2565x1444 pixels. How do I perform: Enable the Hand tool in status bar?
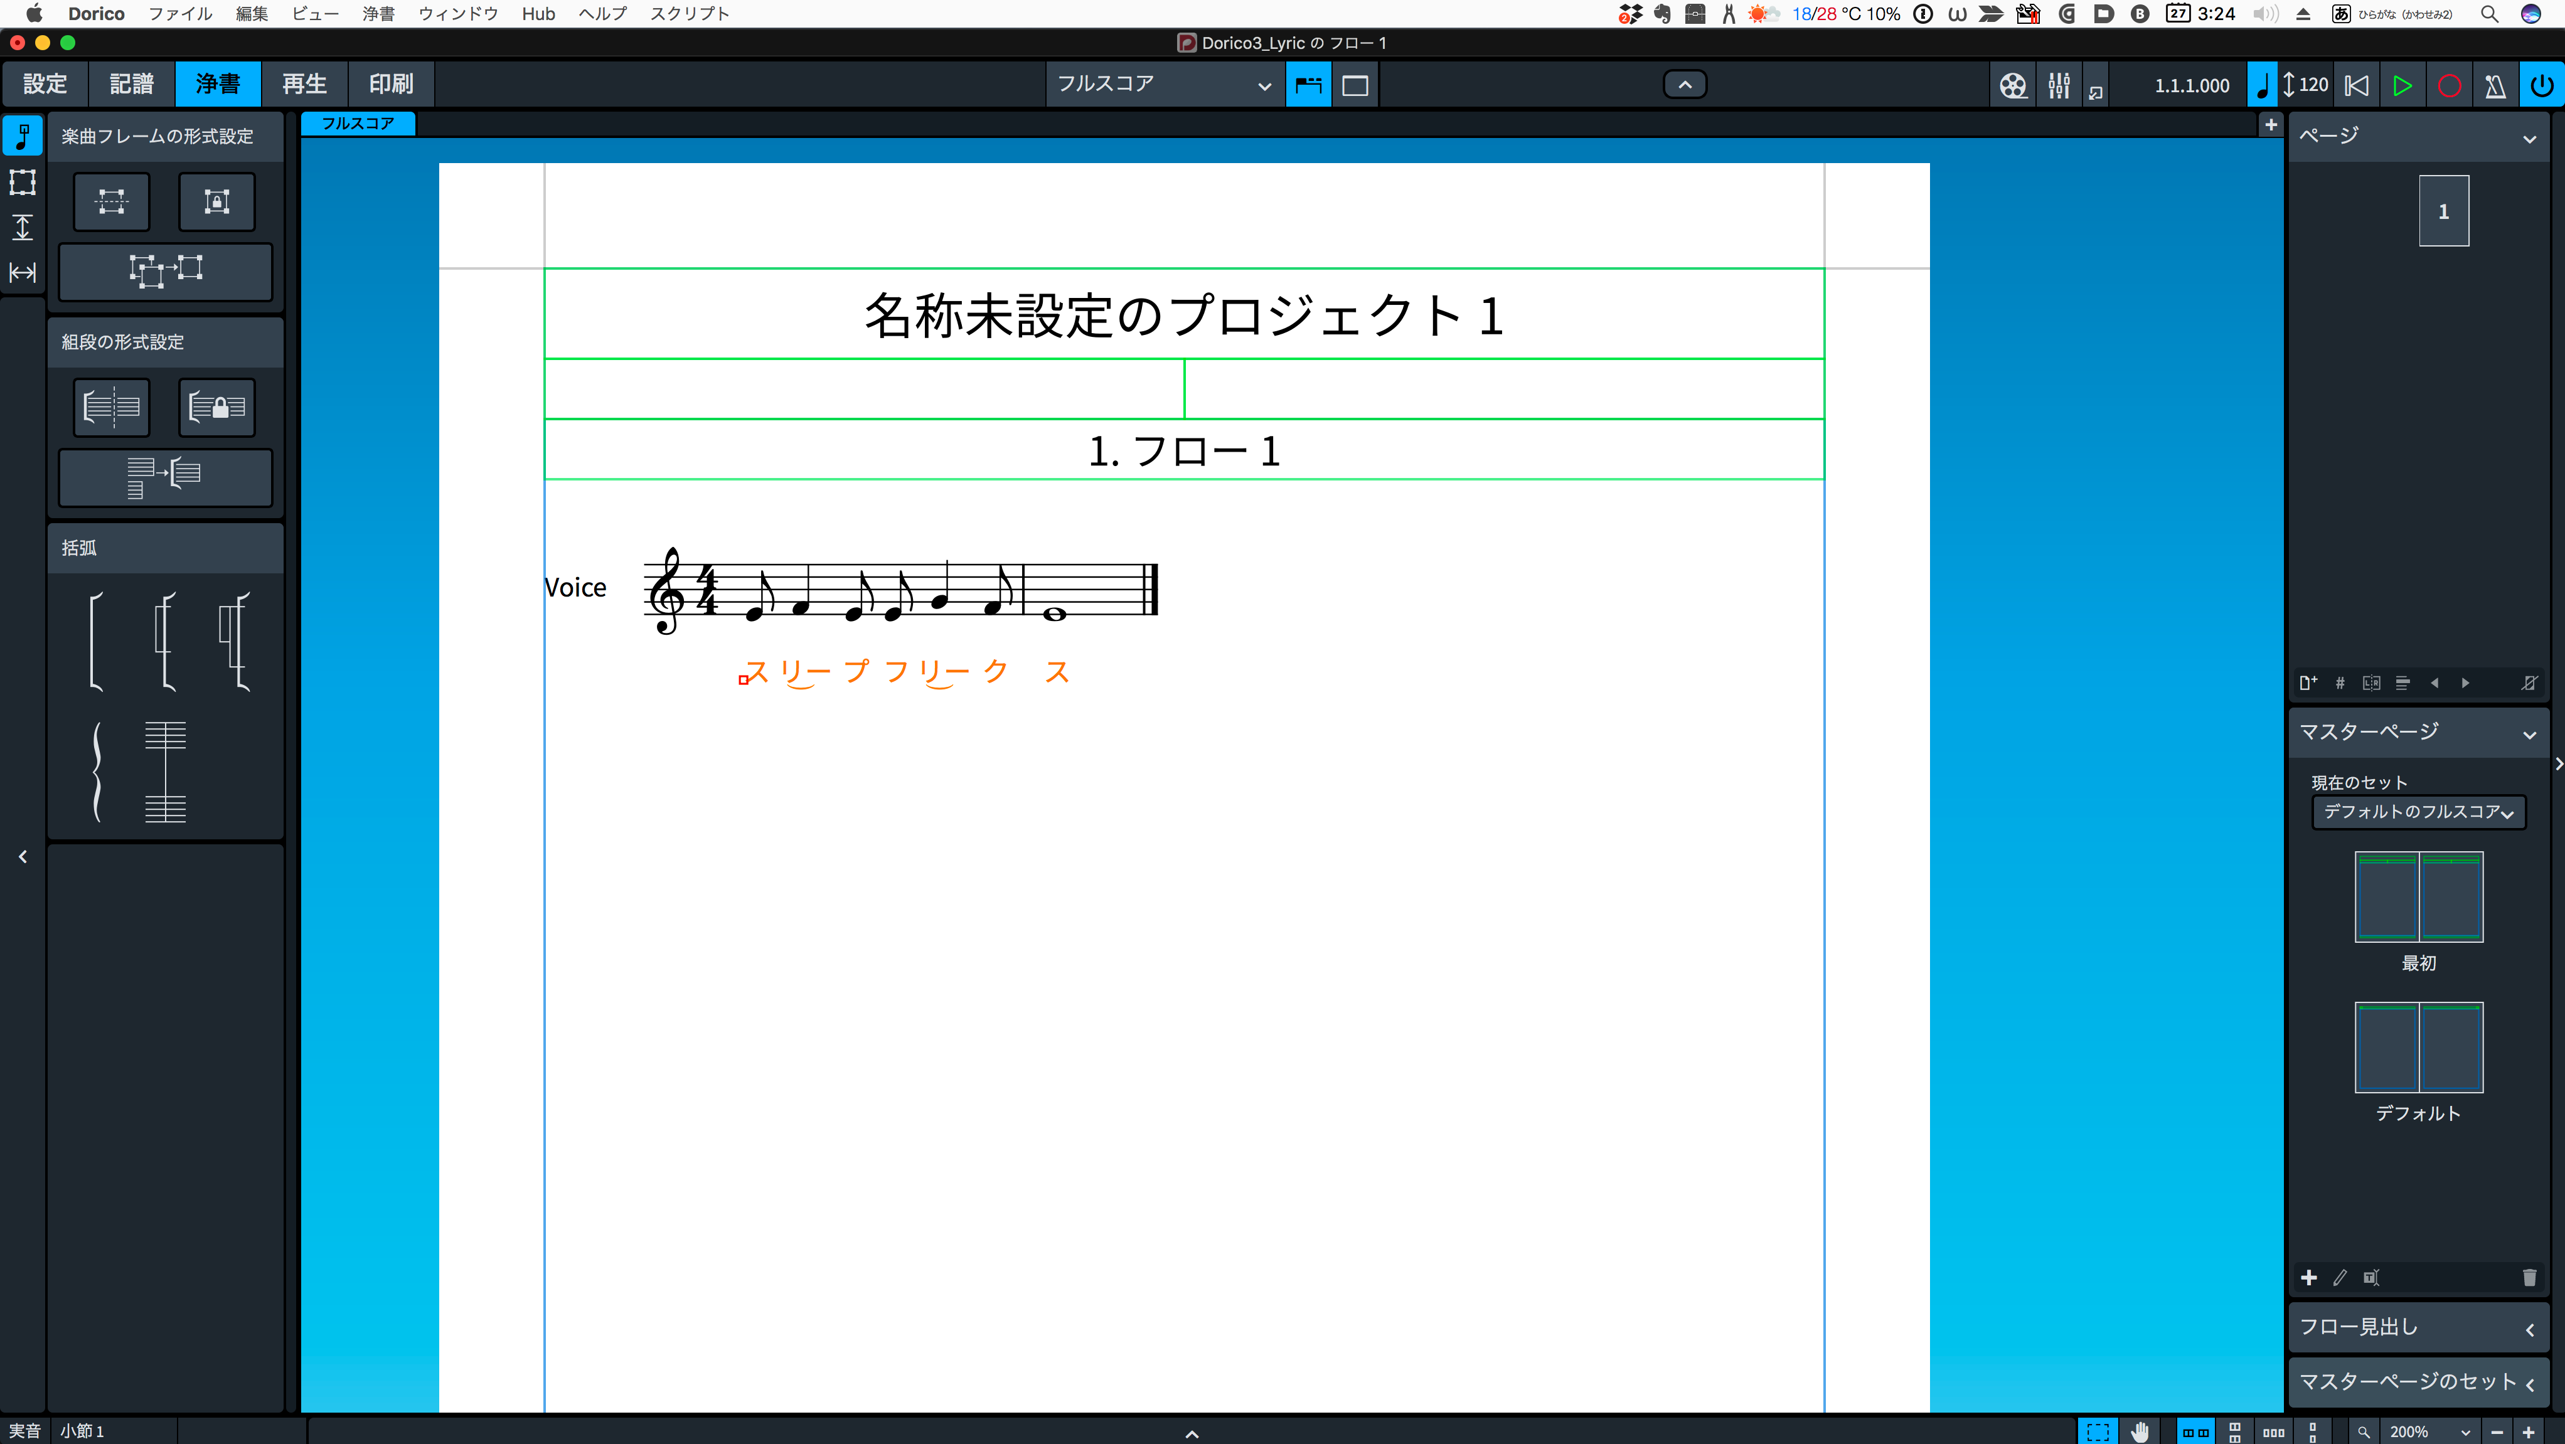[2140, 1432]
